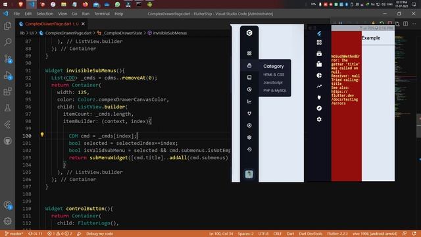Open Dart DevTools from status bar
The width and height of the screenshot is (421, 237).
tap(310, 234)
